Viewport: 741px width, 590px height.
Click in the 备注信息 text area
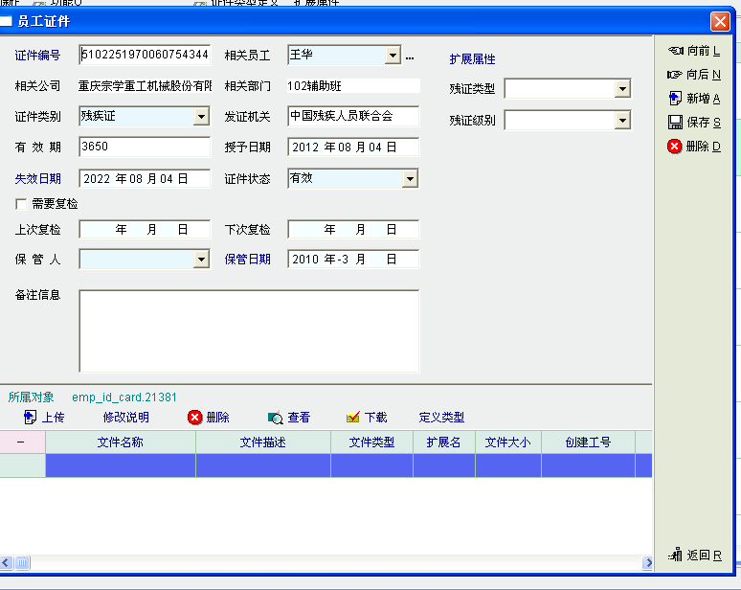click(x=249, y=330)
